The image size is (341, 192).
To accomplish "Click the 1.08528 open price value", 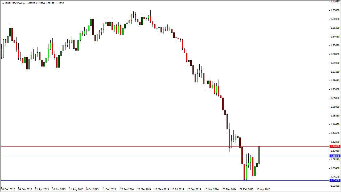I will [31, 4].
